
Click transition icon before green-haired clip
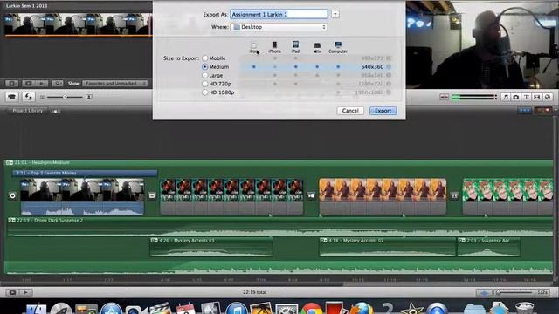coord(454,195)
